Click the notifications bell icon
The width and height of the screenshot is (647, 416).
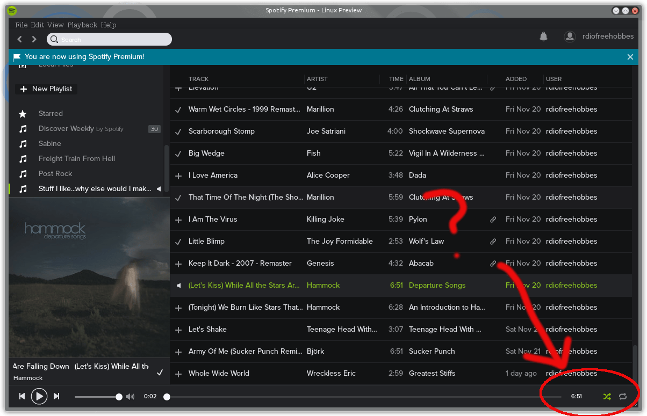point(543,37)
